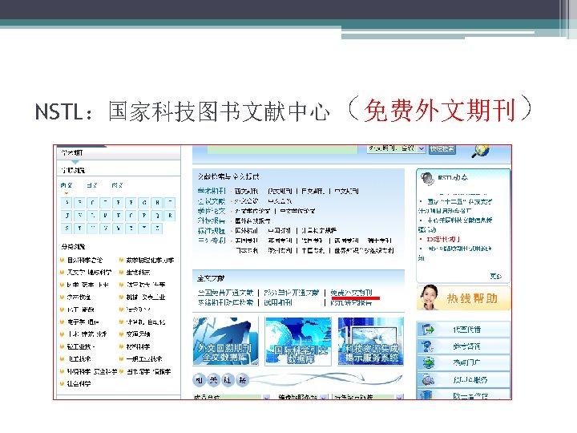The image size is (577, 433).
Task: Open the red news item in NSTL动态
Action: [x=443, y=239]
